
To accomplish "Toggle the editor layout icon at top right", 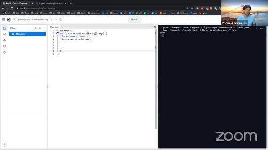I will (x=155, y=27).
